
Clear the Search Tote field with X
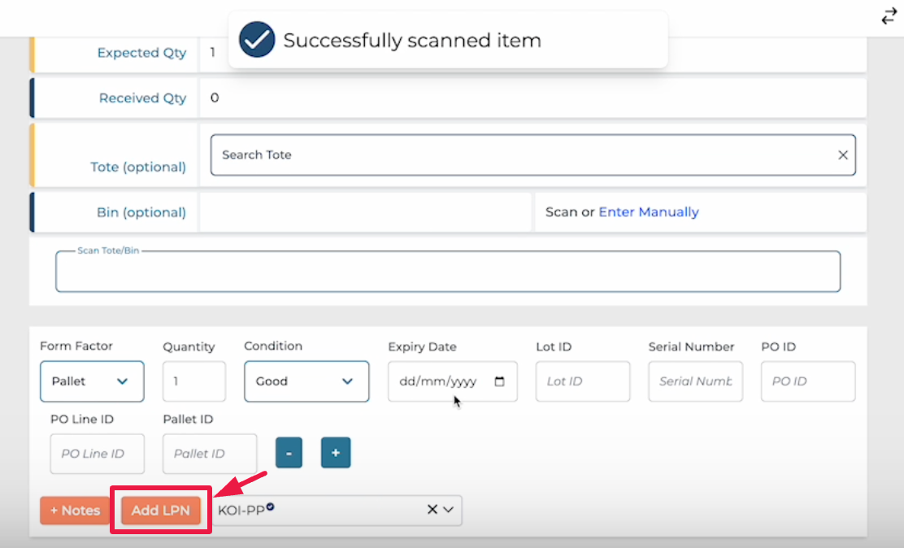(x=843, y=155)
